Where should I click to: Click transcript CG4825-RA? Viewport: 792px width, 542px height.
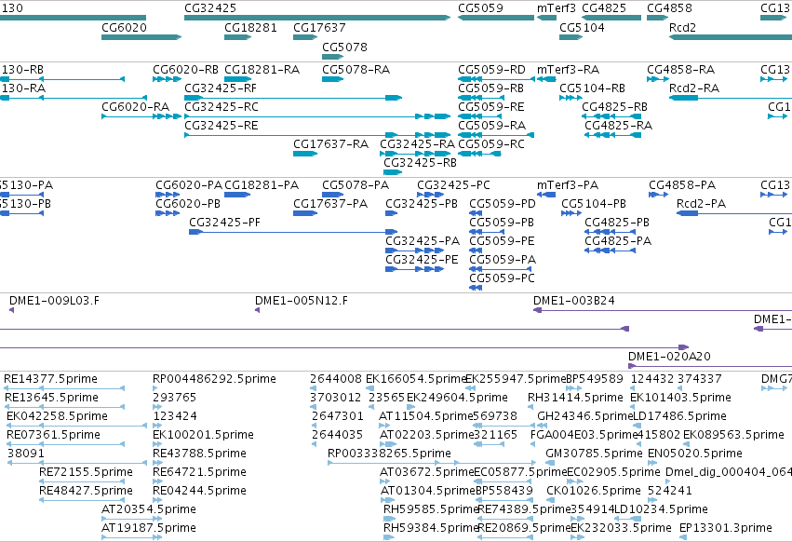[618, 126]
